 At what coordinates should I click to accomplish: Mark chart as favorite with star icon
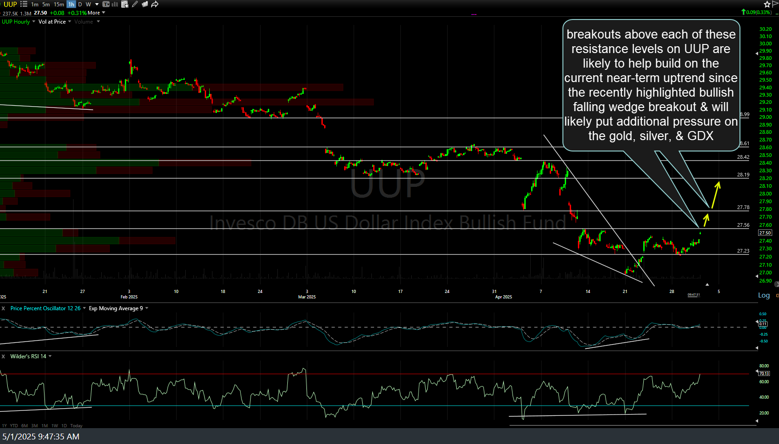pos(767,4)
